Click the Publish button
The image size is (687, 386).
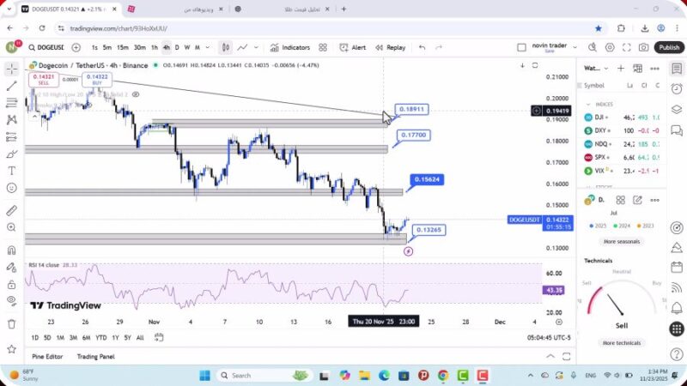click(x=669, y=47)
